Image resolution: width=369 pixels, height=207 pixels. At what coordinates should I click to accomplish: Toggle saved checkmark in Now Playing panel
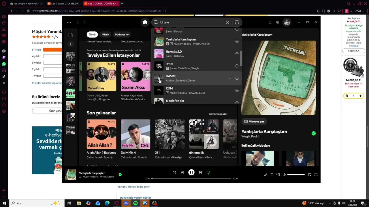[x=314, y=133]
